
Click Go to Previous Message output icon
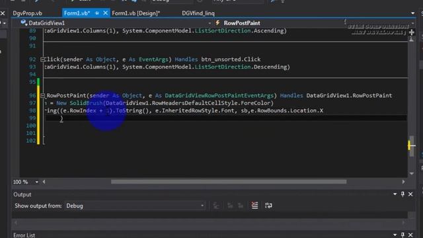pos(230,206)
